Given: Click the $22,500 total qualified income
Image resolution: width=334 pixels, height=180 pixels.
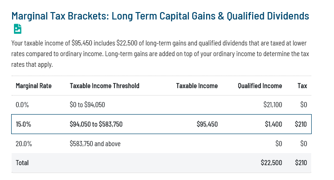Looking at the screenshot, I should pos(271,163).
